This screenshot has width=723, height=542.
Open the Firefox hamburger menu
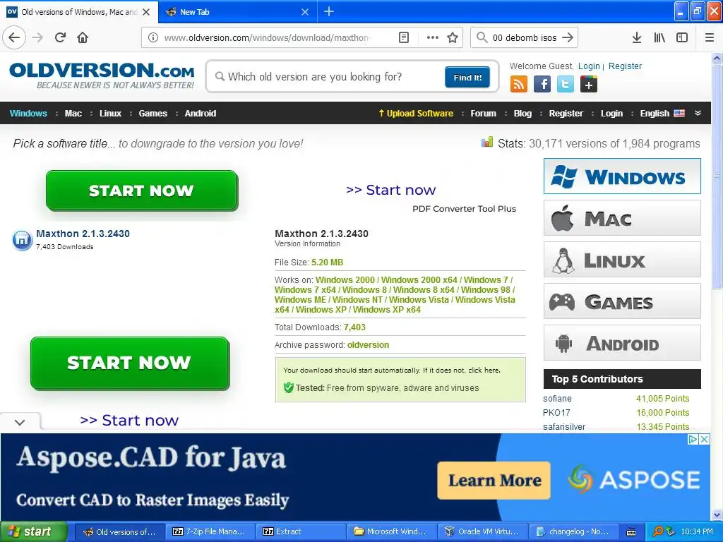[x=710, y=37]
